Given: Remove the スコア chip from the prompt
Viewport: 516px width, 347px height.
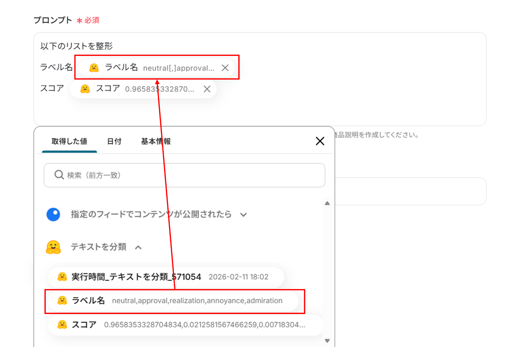Looking at the screenshot, I should (207, 89).
